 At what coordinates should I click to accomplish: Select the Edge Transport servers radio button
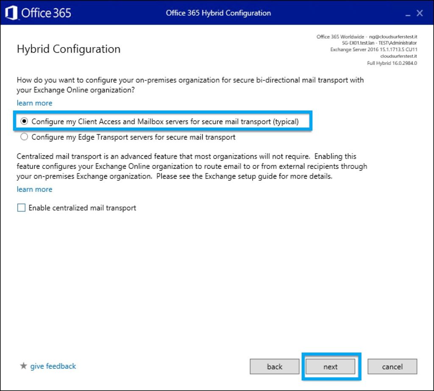click(24, 137)
